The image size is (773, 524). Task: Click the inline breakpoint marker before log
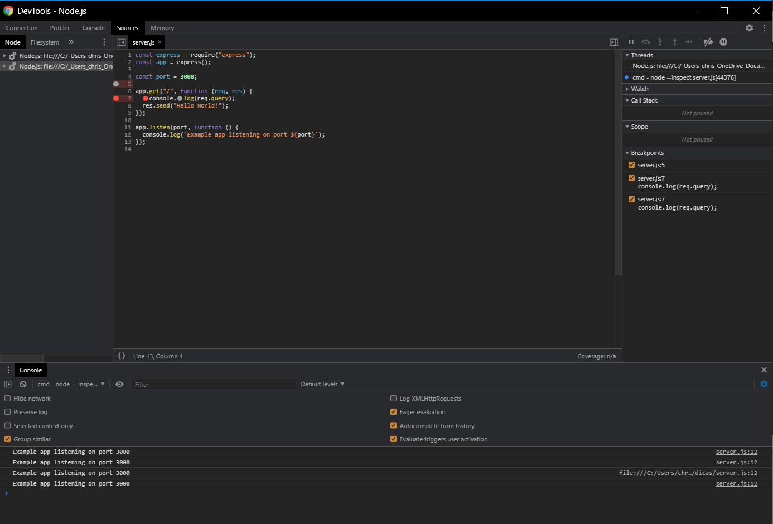point(180,99)
